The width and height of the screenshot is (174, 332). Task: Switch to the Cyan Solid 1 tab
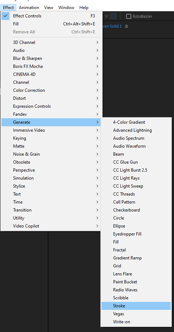tap(112, 26)
